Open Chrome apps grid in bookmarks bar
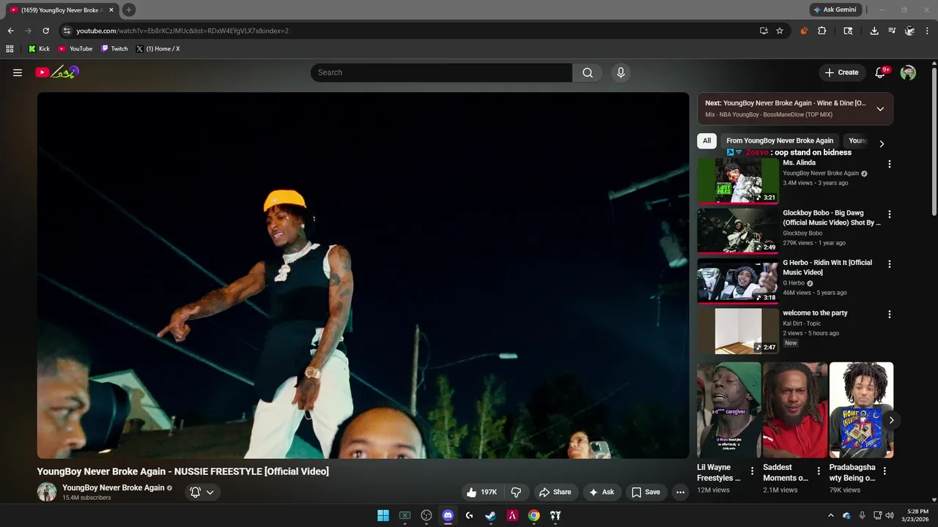 [10, 49]
